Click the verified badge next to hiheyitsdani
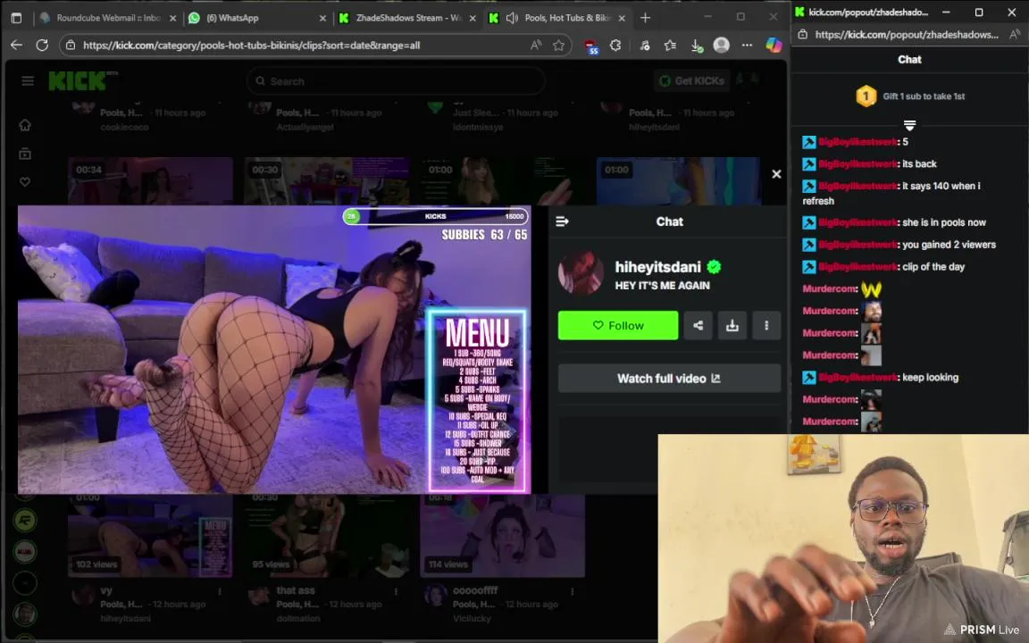The height and width of the screenshot is (643, 1029). [714, 267]
